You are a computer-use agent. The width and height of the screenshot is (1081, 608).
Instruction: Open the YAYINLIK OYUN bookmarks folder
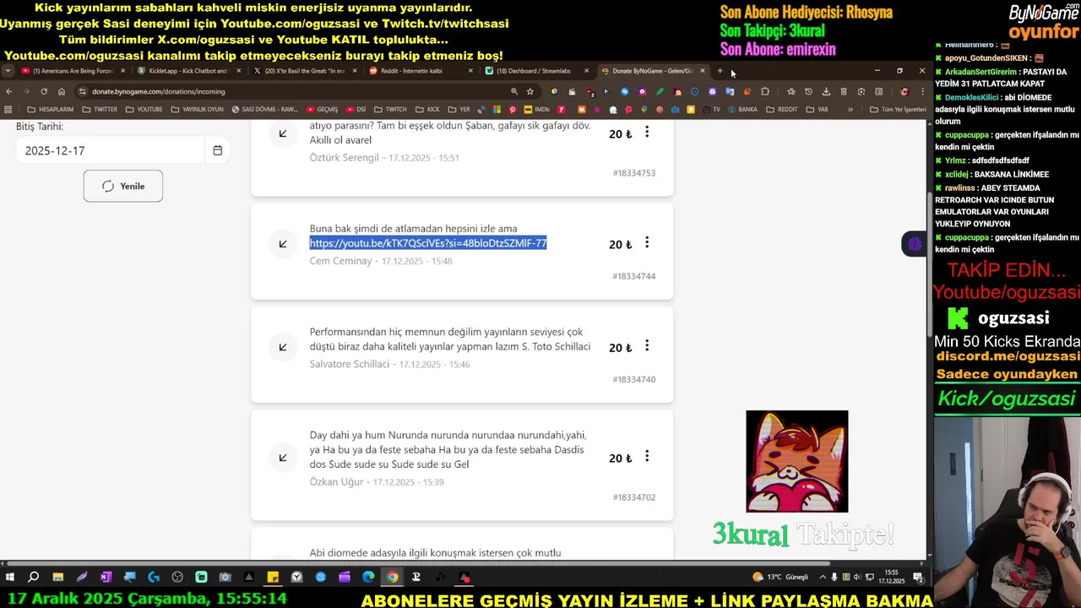197,109
